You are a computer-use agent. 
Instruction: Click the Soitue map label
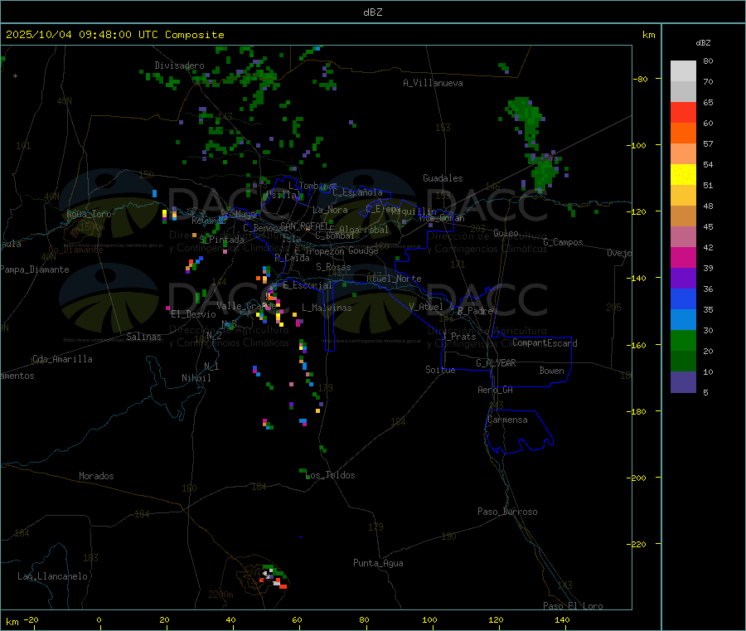440,370
